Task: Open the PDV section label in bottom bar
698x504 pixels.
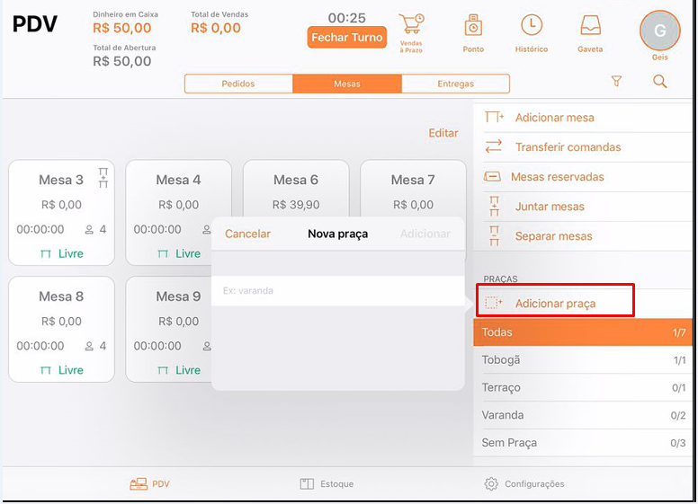Action: [161, 484]
